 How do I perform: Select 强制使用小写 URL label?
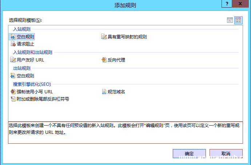(x=35, y=92)
